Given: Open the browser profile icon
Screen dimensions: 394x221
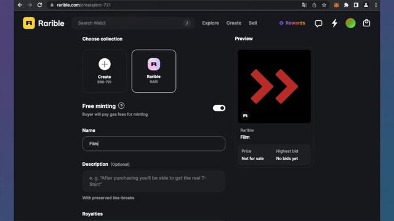Looking at the screenshot, I should coord(366,5).
